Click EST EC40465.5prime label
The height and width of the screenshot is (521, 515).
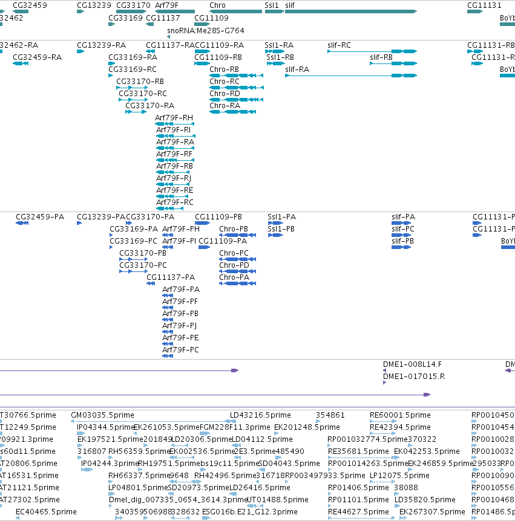coord(46,512)
